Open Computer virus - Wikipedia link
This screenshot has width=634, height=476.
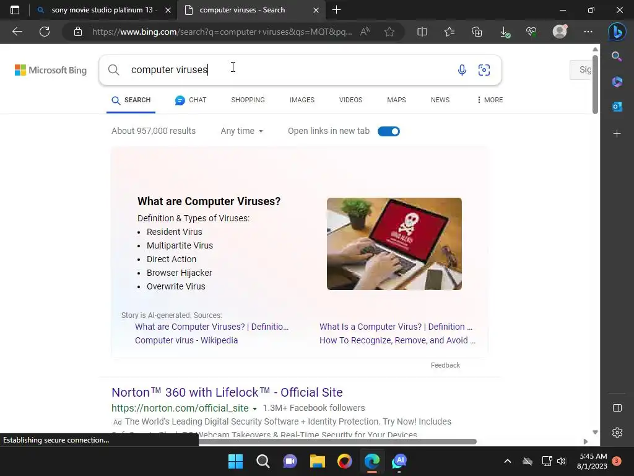(x=186, y=340)
